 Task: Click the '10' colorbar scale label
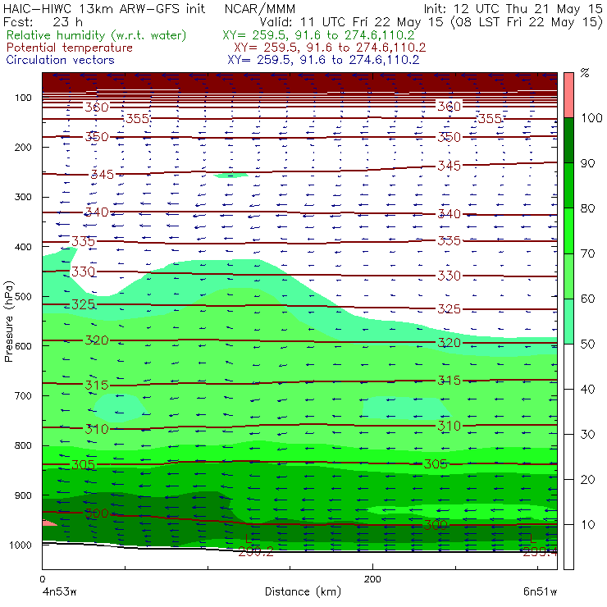[587, 525]
